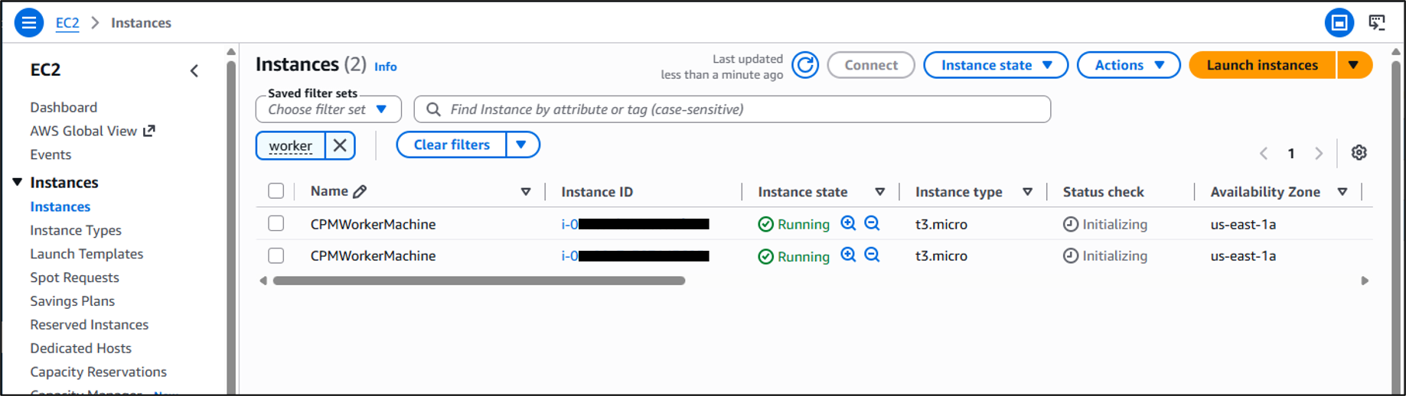1406x396 pixels.
Task: Open the Saved filter sets dropdown
Action: 328,109
